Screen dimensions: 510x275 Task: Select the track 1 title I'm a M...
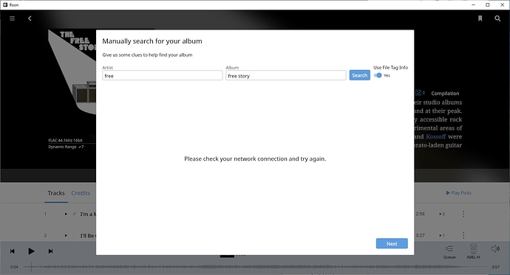[x=88, y=214]
